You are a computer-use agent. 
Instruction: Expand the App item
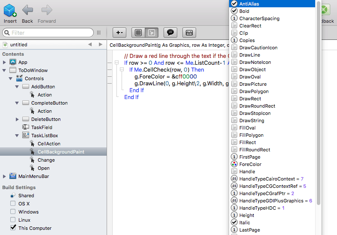coord(4,63)
